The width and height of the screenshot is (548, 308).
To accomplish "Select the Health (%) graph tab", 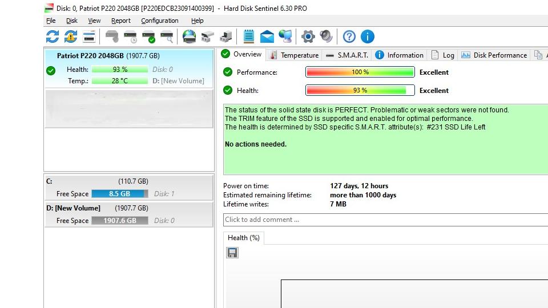I will coord(244,238).
